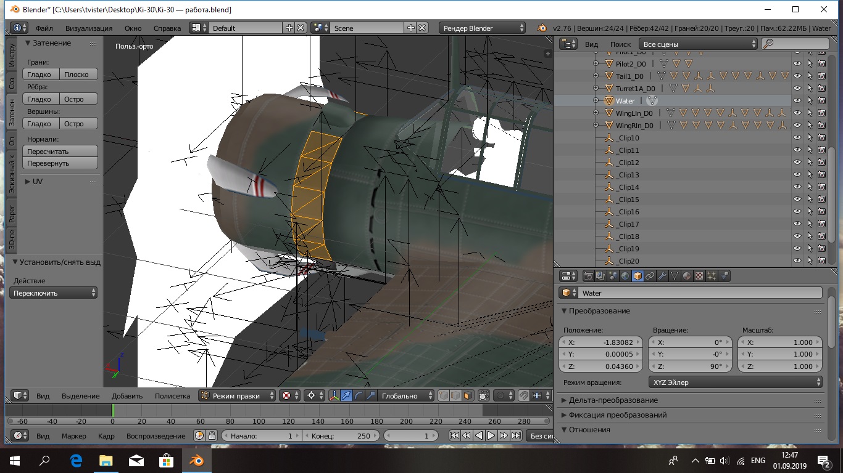
Task: Open the Режим правки mode dropdown
Action: coord(238,396)
